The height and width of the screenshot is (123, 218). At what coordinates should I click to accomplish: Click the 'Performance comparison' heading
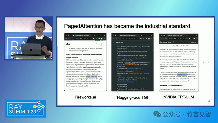coord(171,86)
